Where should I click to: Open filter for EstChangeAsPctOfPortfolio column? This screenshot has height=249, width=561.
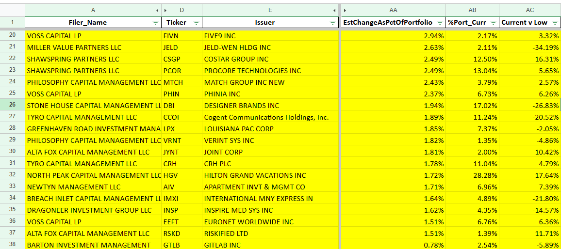point(439,22)
